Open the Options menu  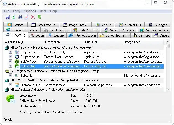tap(30, 11)
